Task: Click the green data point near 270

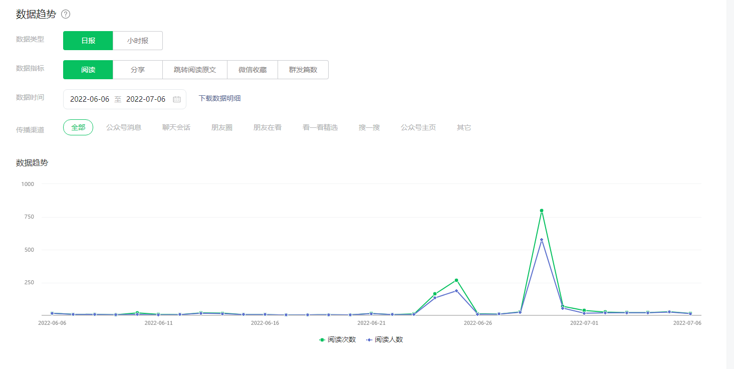Action: [456, 280]
